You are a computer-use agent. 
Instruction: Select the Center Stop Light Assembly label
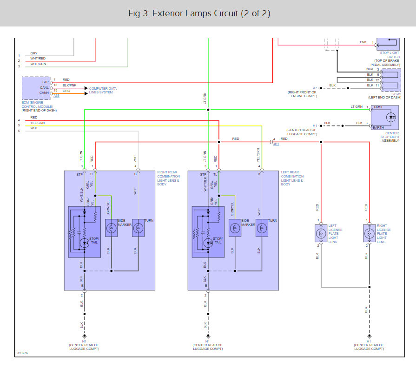[390, 137]
